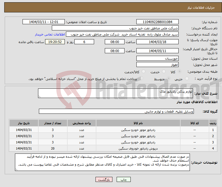Click delivery province field خوزستان
222x187 pixels.
tap(157, 58)
